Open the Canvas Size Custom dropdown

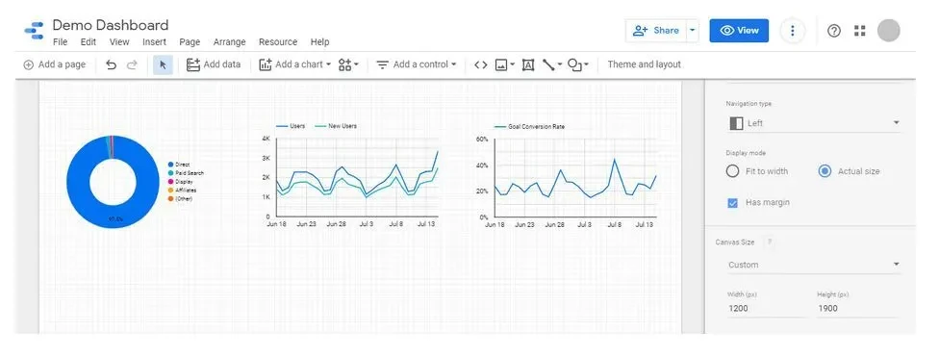814,265
